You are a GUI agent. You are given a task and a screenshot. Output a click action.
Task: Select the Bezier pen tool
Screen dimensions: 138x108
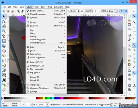tap(4, 70)
